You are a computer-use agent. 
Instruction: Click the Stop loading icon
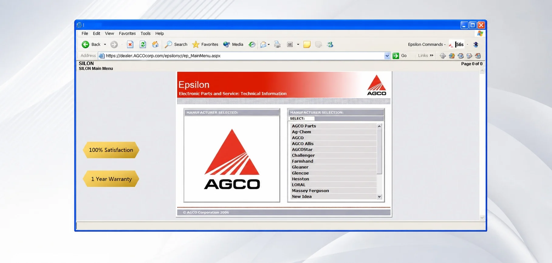(x=130, y=44)
